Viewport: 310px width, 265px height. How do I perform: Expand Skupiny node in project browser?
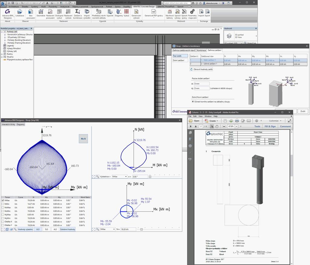(x=2, y=57)
